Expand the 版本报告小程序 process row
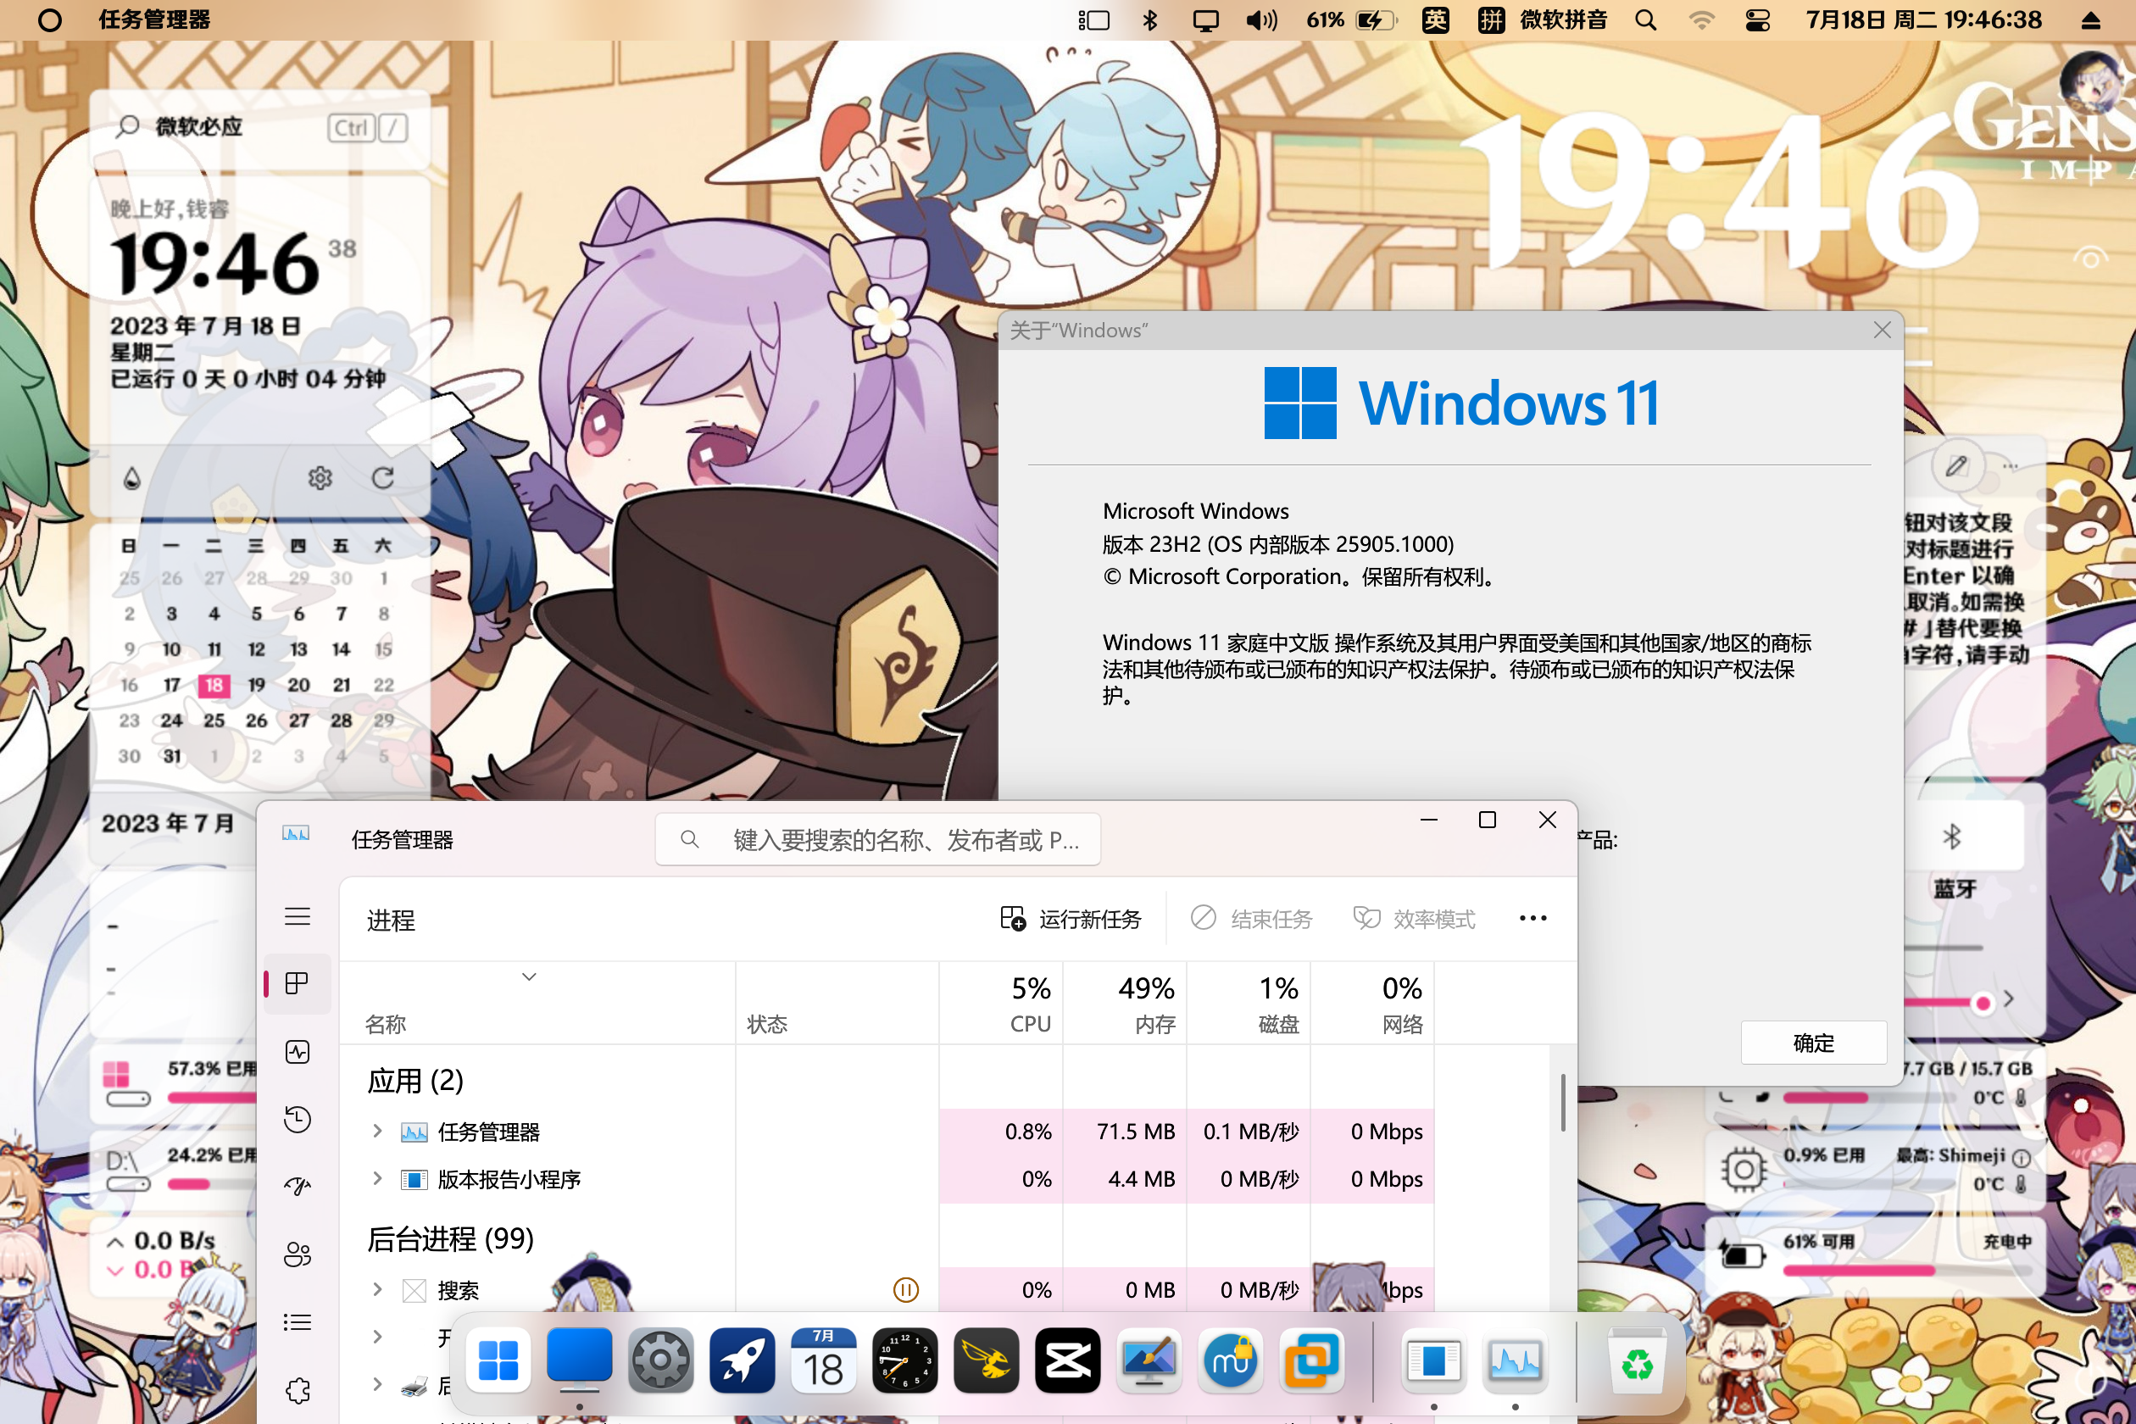This screenshot has height=1424, width=2136. click(377, 1179)
